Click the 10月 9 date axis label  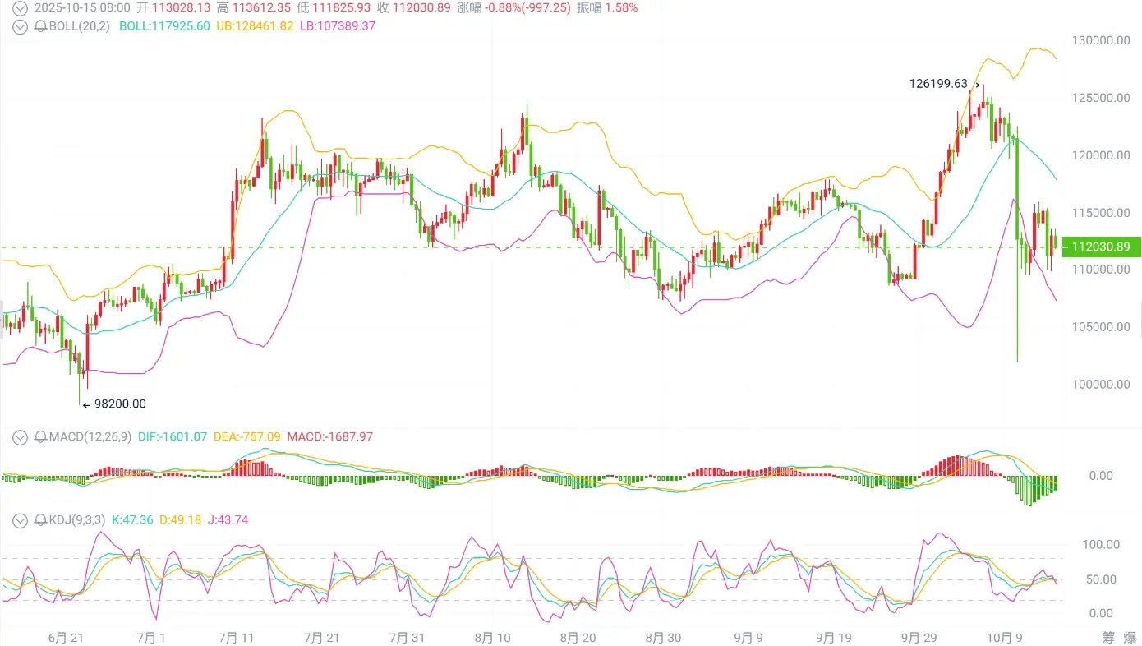(x=1005, y=637)
